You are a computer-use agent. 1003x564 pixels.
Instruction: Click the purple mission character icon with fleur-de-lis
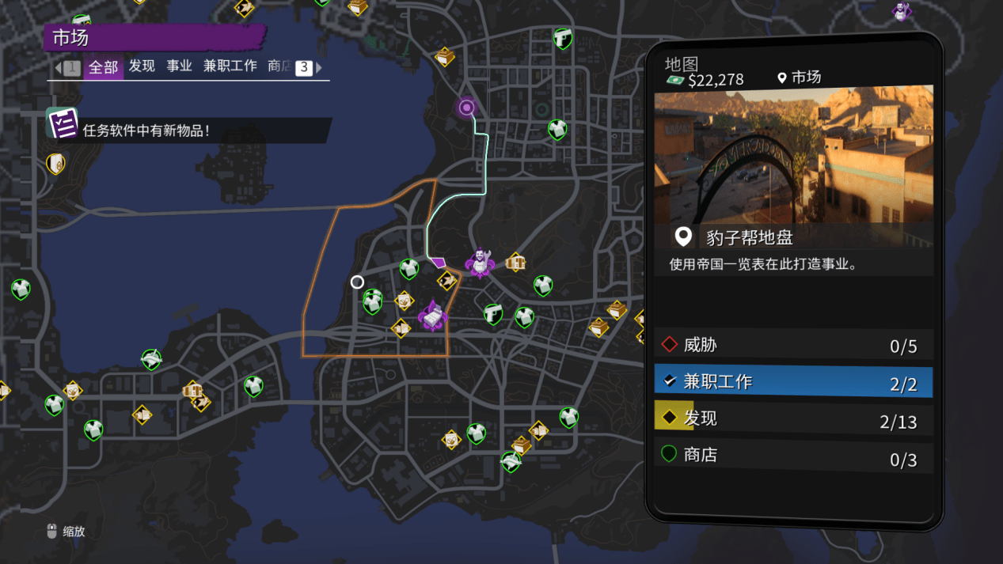[480, 263]
